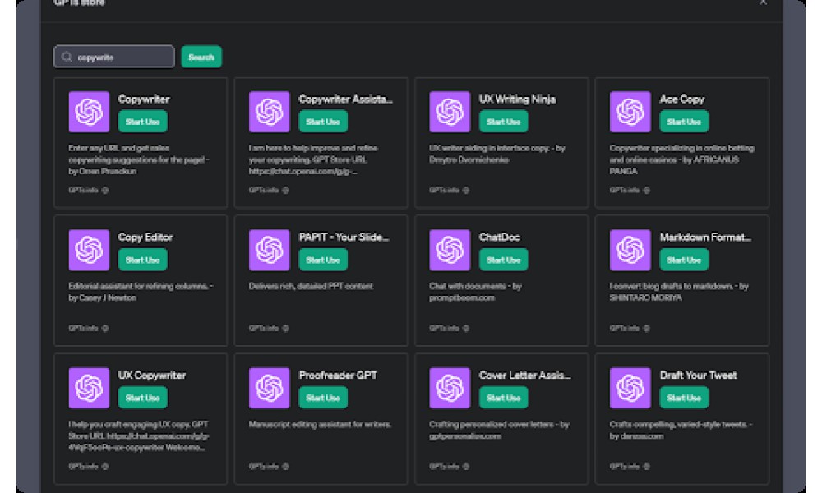The height and width of the screenshot is (493, 822).
Task: Open GPTs info icon on Copywriter Assistant card
Action: [x=285, y=190]
